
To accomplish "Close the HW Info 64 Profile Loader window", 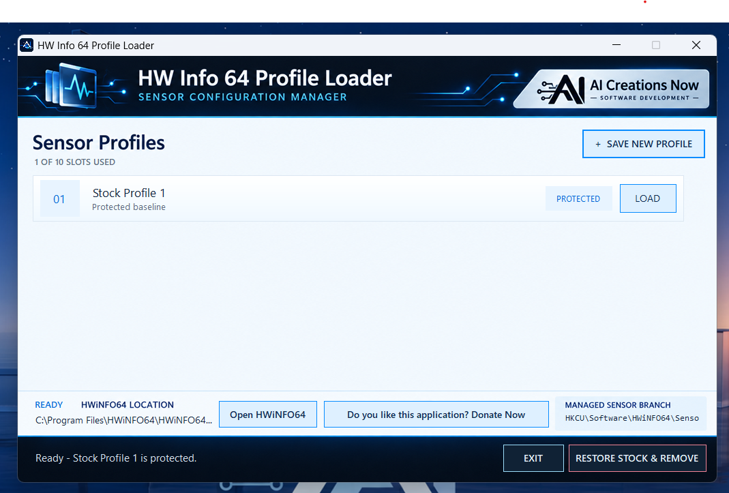I will coord(696,45).
